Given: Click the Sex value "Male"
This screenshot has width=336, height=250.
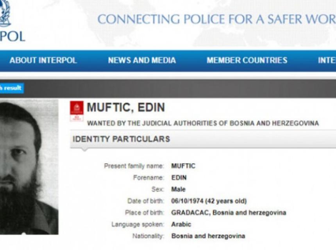Looking at the screenshot, I should (x=178, y=189).
